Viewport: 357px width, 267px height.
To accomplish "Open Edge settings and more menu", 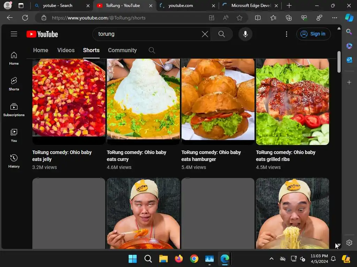I will pos(335,18).
